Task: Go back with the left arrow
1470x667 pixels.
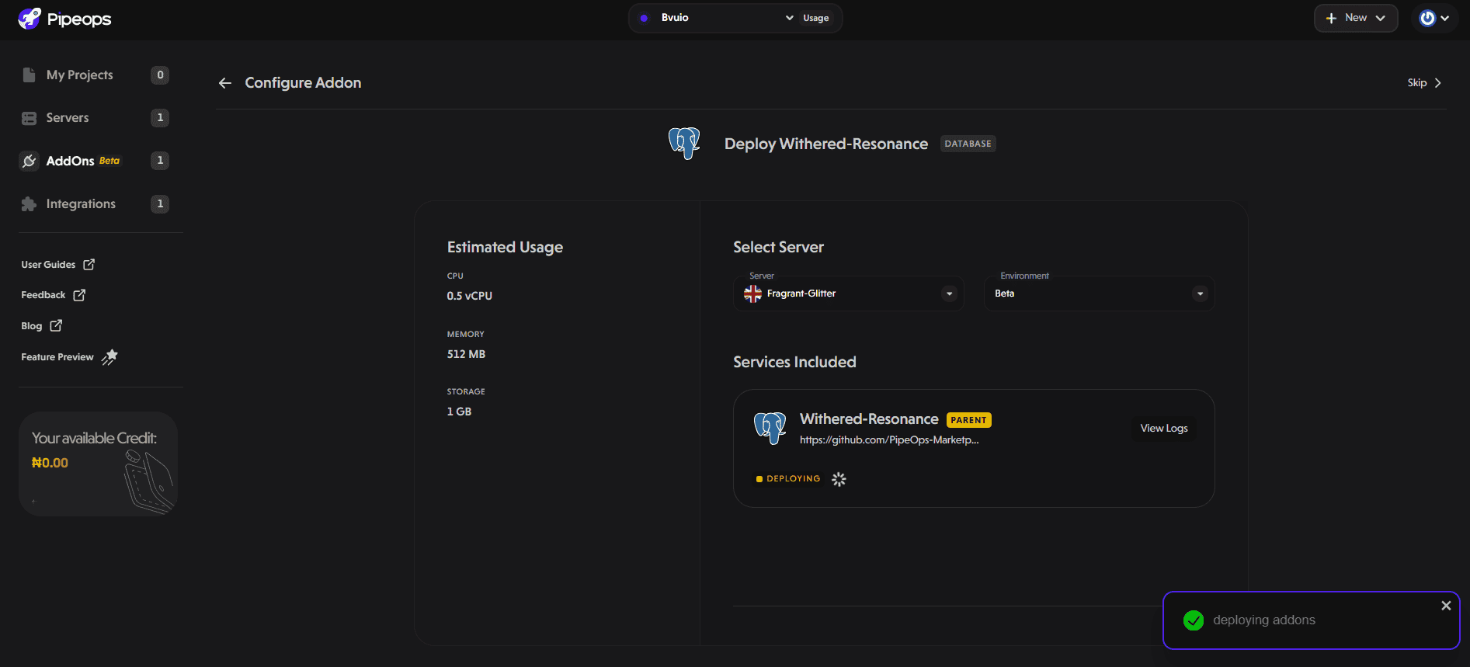Action: (225, 83)
